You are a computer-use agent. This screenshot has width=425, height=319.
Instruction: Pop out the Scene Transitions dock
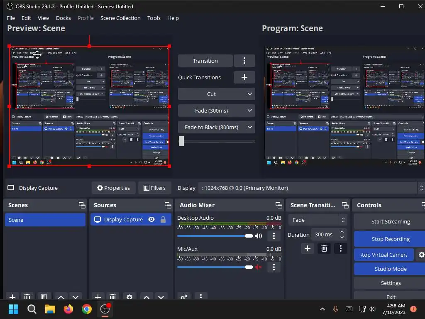tap(345, 205)
